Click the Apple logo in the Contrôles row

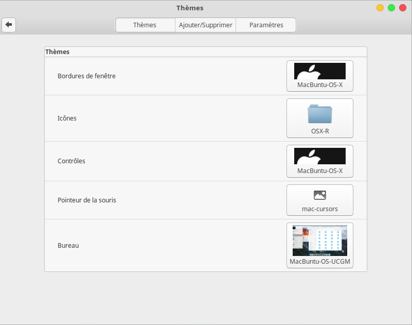(320, 156)
